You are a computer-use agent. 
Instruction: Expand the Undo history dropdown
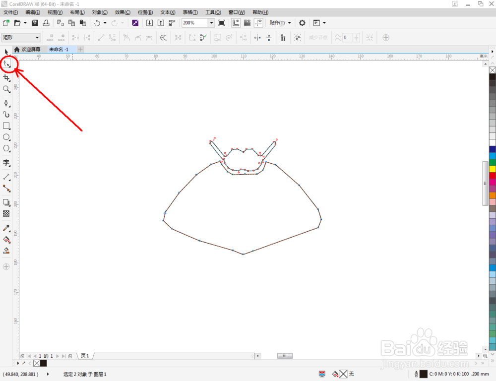coord(105,23)
